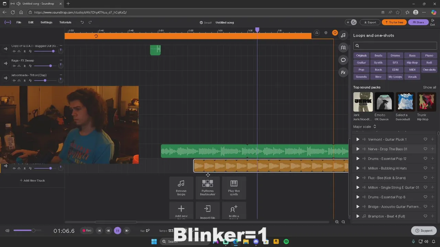Viewport: 440px width, 247px height.
Task: Open the timeline settings gear icon
Action: point(326,33)
